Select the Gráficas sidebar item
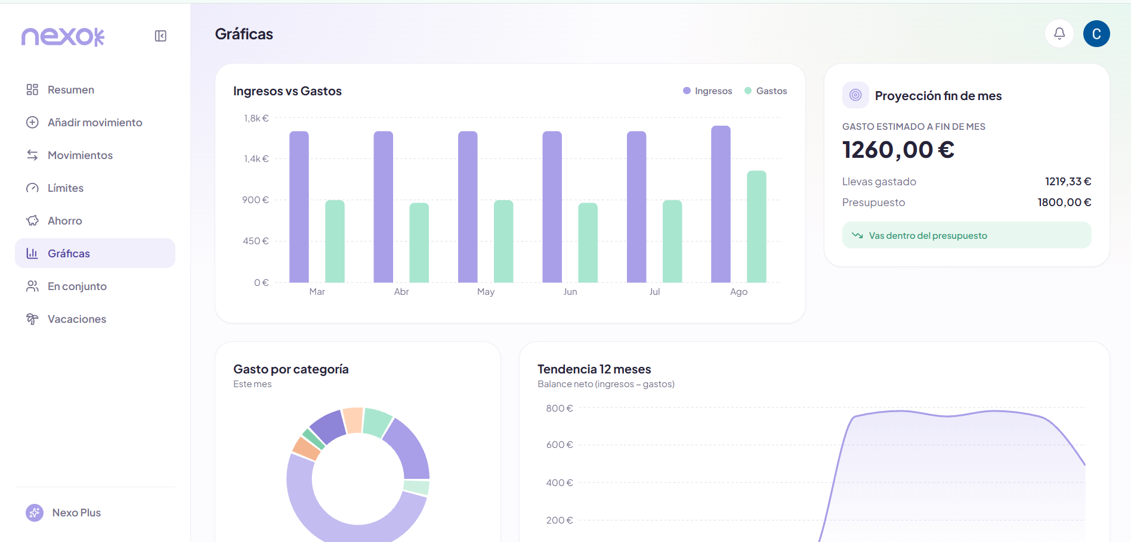1131x542 pixels. [x=95, y=254]
